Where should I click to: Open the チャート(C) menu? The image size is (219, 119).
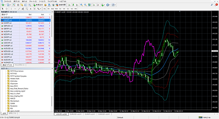[33, 1]
